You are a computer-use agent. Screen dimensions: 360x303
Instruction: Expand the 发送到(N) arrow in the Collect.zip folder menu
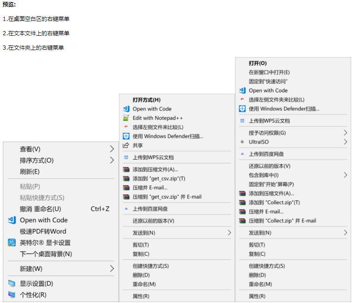pyautogui.click(x=345, y=233)
